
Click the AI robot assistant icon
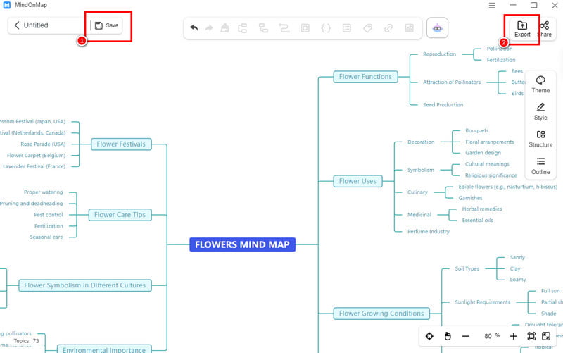438,28
